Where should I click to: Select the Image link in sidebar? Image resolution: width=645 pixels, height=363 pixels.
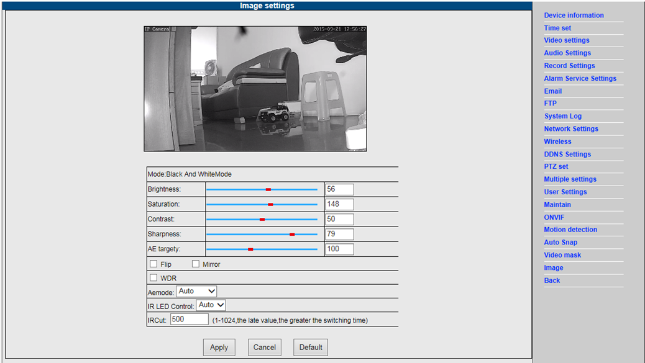click(554, 267)
